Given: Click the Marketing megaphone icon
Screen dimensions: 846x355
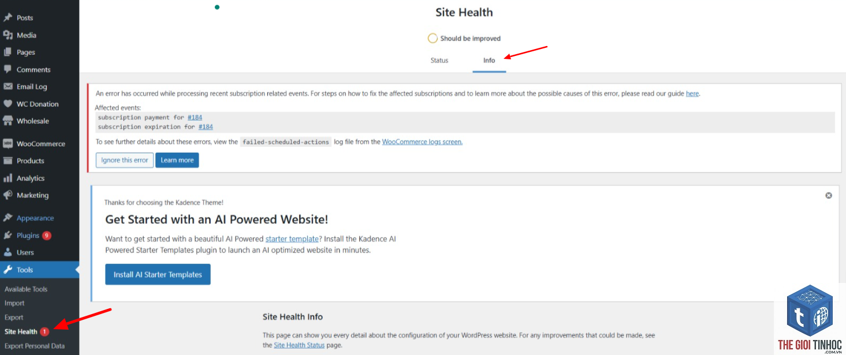Looking at the screenshot, I should (8, 195).
